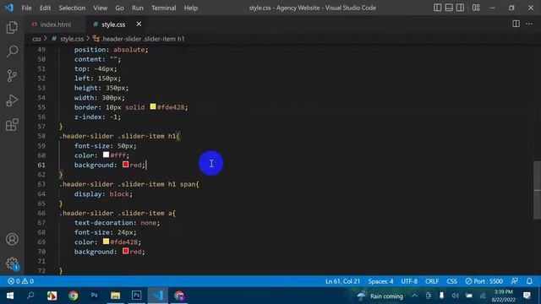Open Windows Start menu
This screenshot has height=304, width=541.
coord(9,296)
